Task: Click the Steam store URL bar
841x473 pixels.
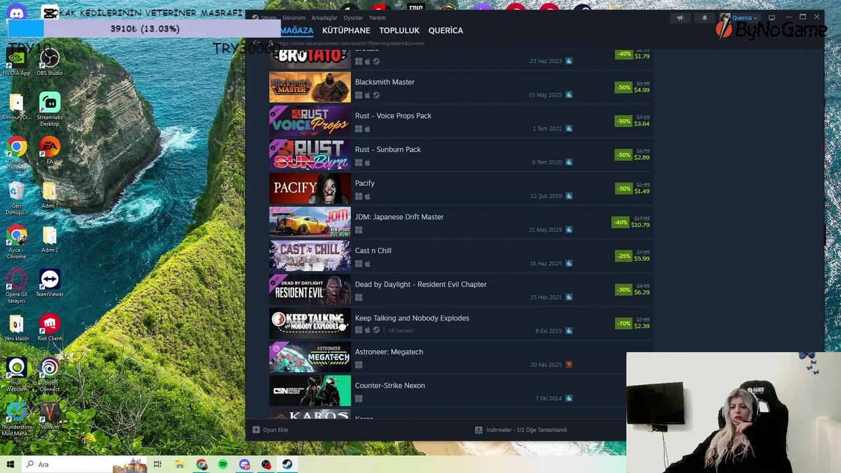Action: point(352,43)
